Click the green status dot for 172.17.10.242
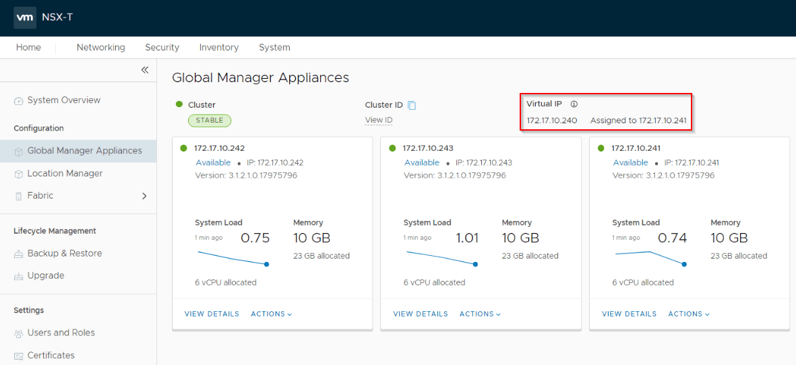The image size is (796, 365). click(x=184, y=148)
